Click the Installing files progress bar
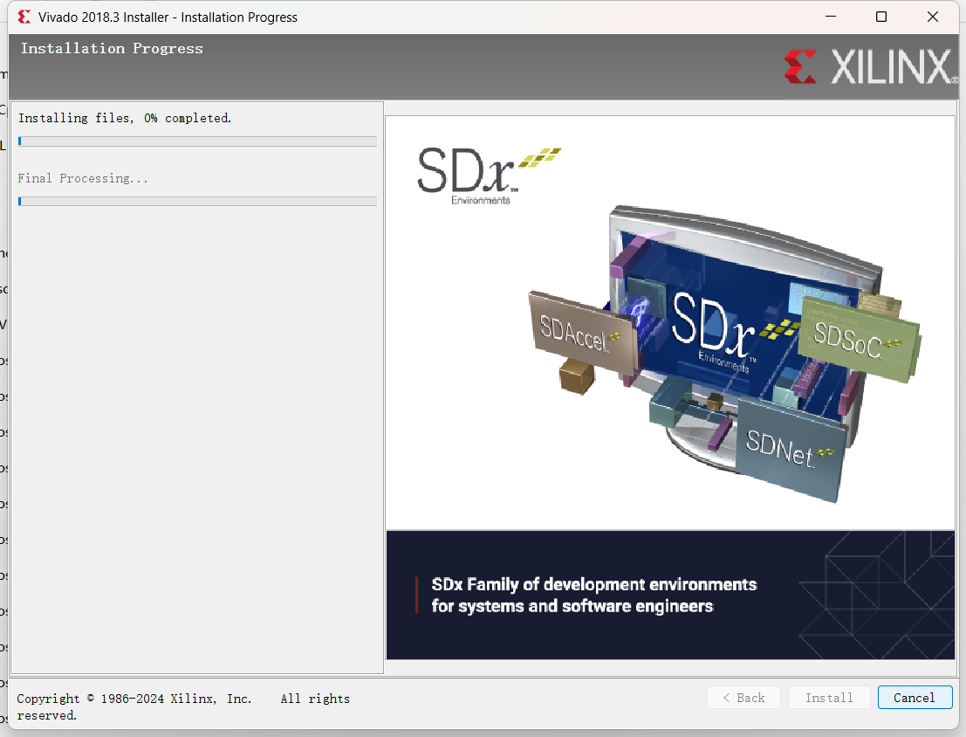The height and width of the screenshot is (737, 966). [x=198, y=141]
